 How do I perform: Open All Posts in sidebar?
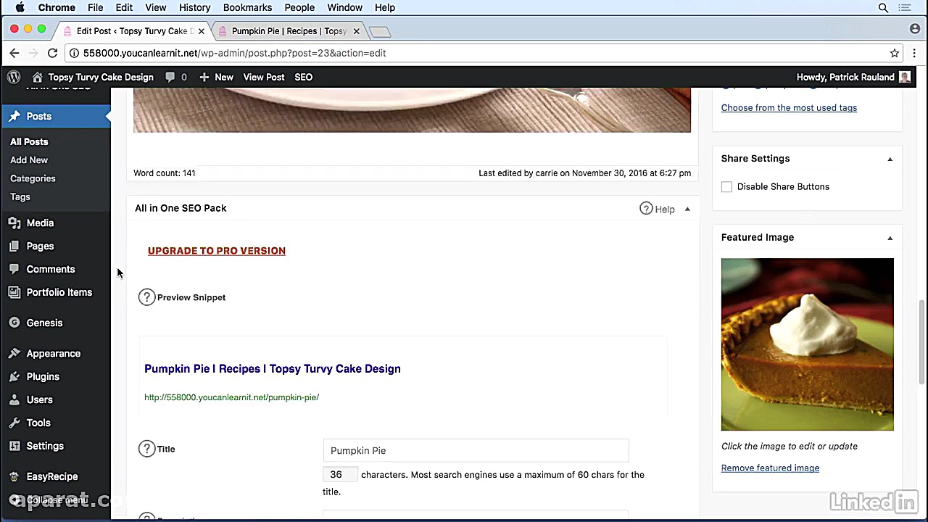coord(29,142)
